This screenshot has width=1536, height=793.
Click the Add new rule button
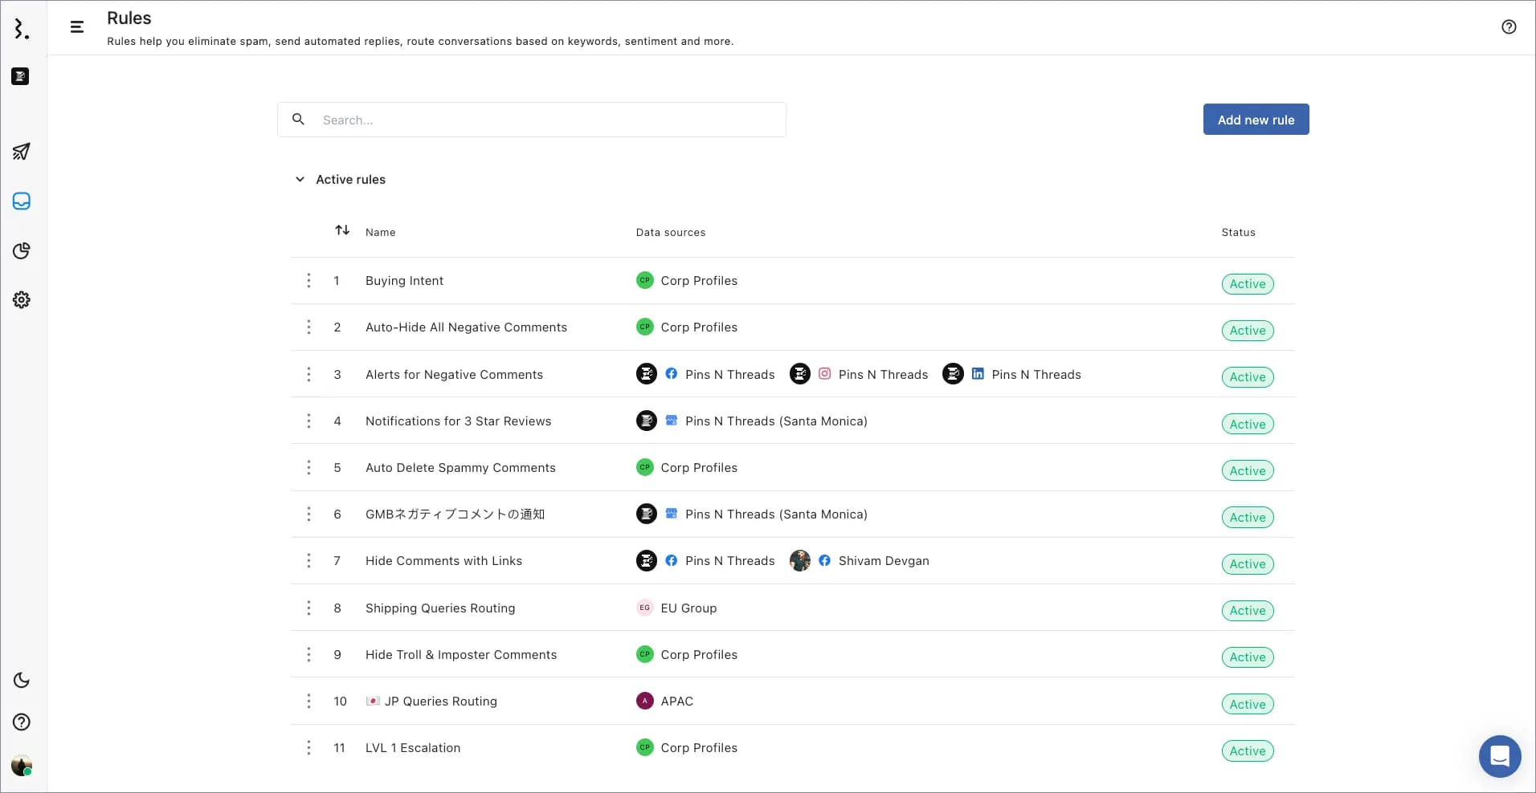[1256, 120]
